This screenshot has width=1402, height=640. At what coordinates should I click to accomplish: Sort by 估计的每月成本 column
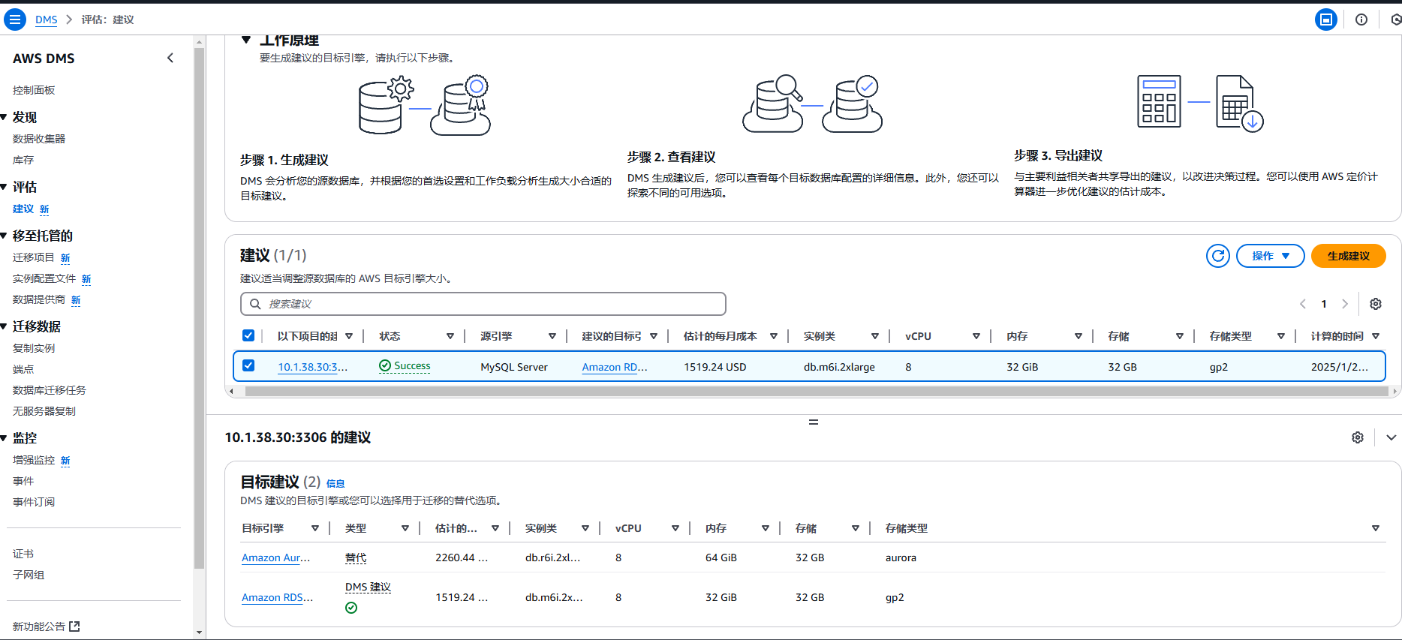(x=774, y=336)
